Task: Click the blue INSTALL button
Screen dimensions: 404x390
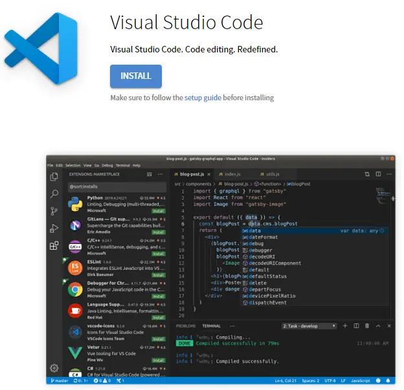Action: [136, 76]
